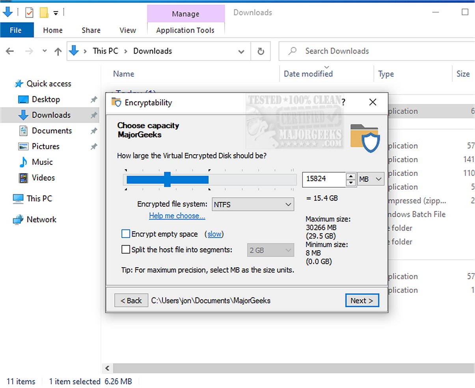
Task: Enable Encrypt empty space checkbox
Action: coord(126,234)
